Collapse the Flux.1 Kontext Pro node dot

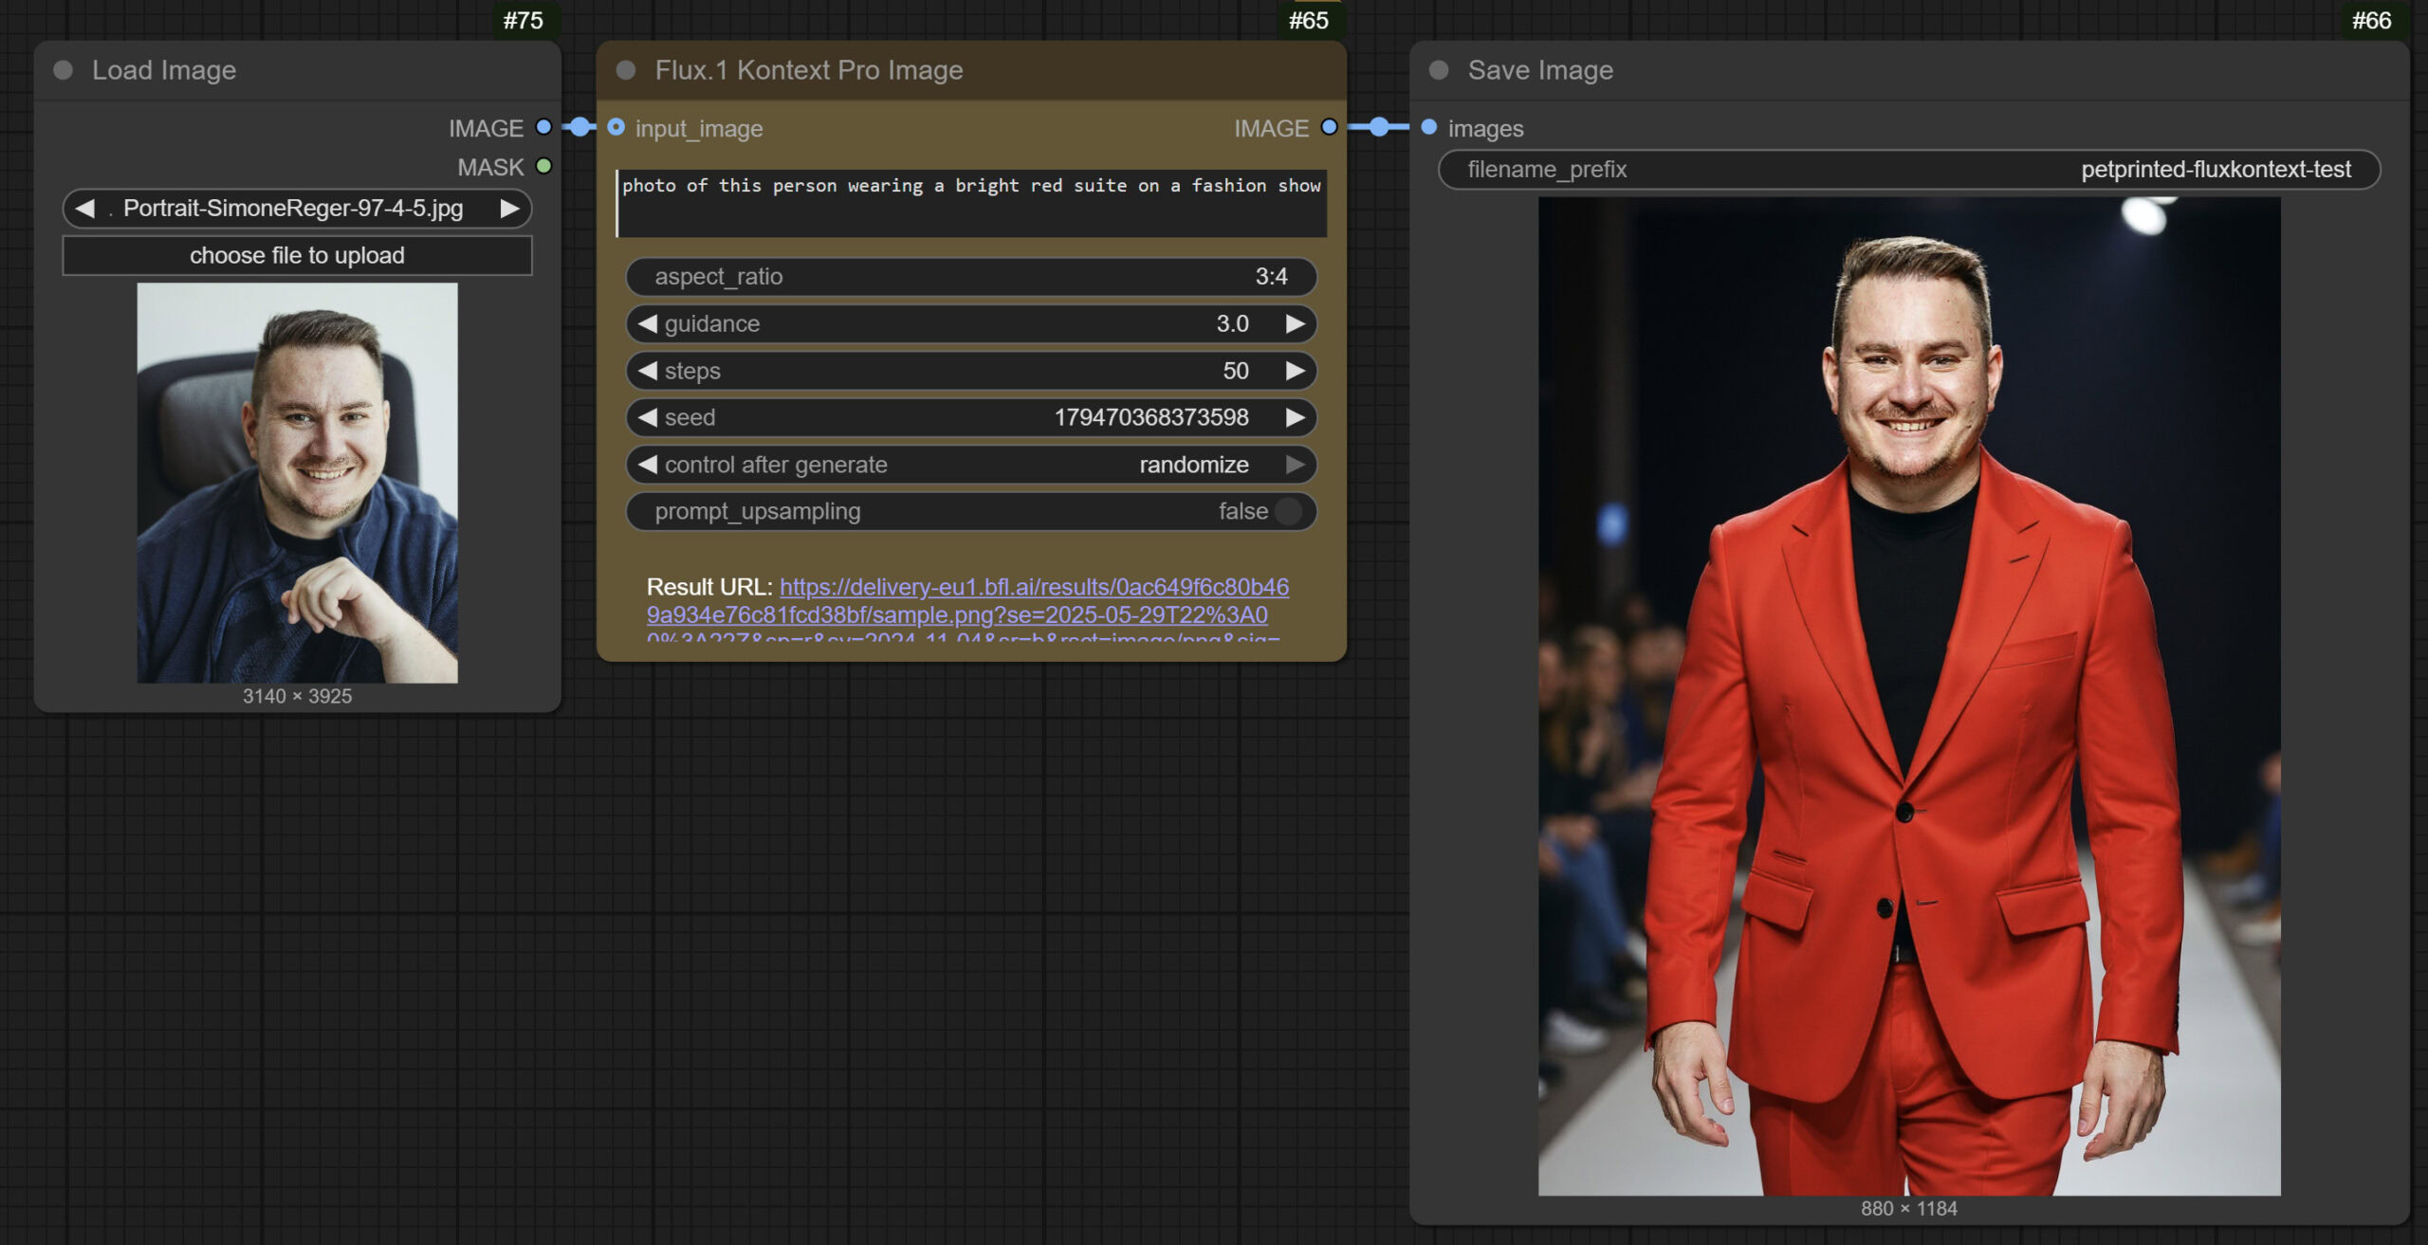[626, 70]
